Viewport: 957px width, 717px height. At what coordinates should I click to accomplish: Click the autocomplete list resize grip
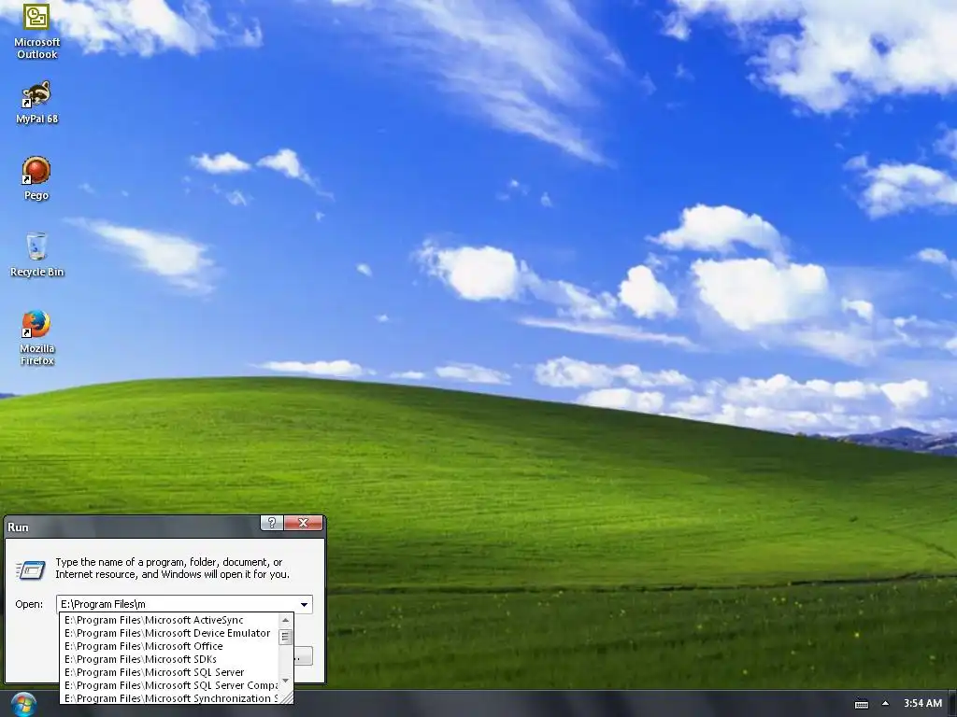[286, 697]
